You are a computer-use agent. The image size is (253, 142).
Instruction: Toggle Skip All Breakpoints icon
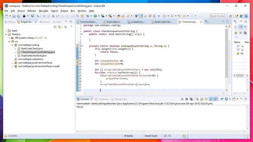coord(38,16)
